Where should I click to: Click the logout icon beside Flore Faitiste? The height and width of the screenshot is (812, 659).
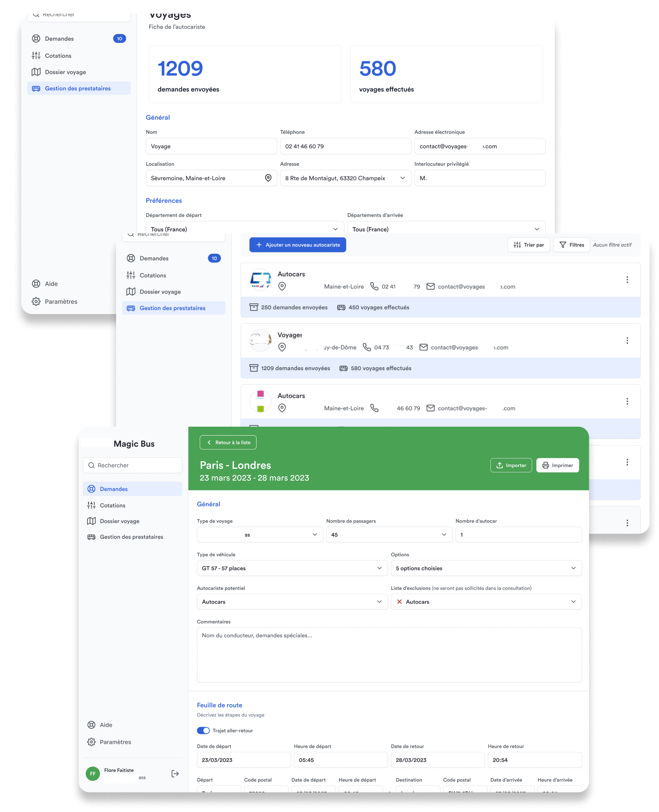click(175, 774)
